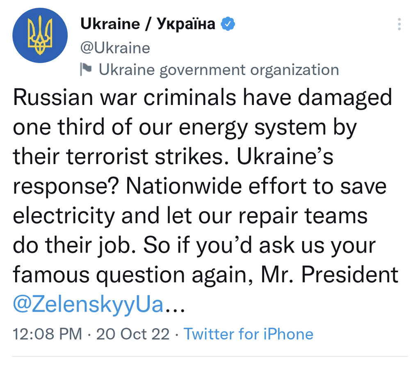
Task: Click the phrase Russian war criminals
Action: point(125,98)
